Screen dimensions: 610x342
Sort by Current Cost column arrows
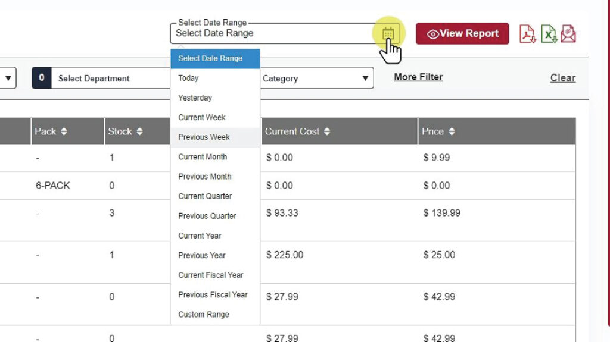point(327,131)
